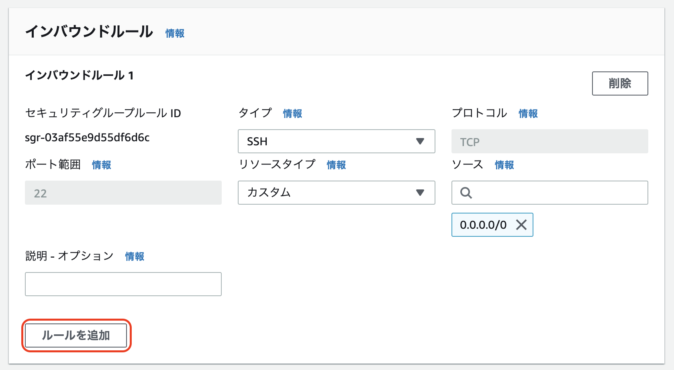Click 情報 next to ソース
The image size is (674, 370).
click(504, 165)
